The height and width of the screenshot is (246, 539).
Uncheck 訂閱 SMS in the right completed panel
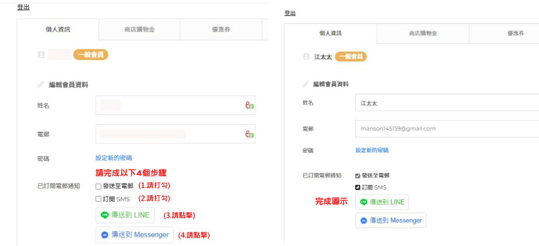click(x=358, y=188)
